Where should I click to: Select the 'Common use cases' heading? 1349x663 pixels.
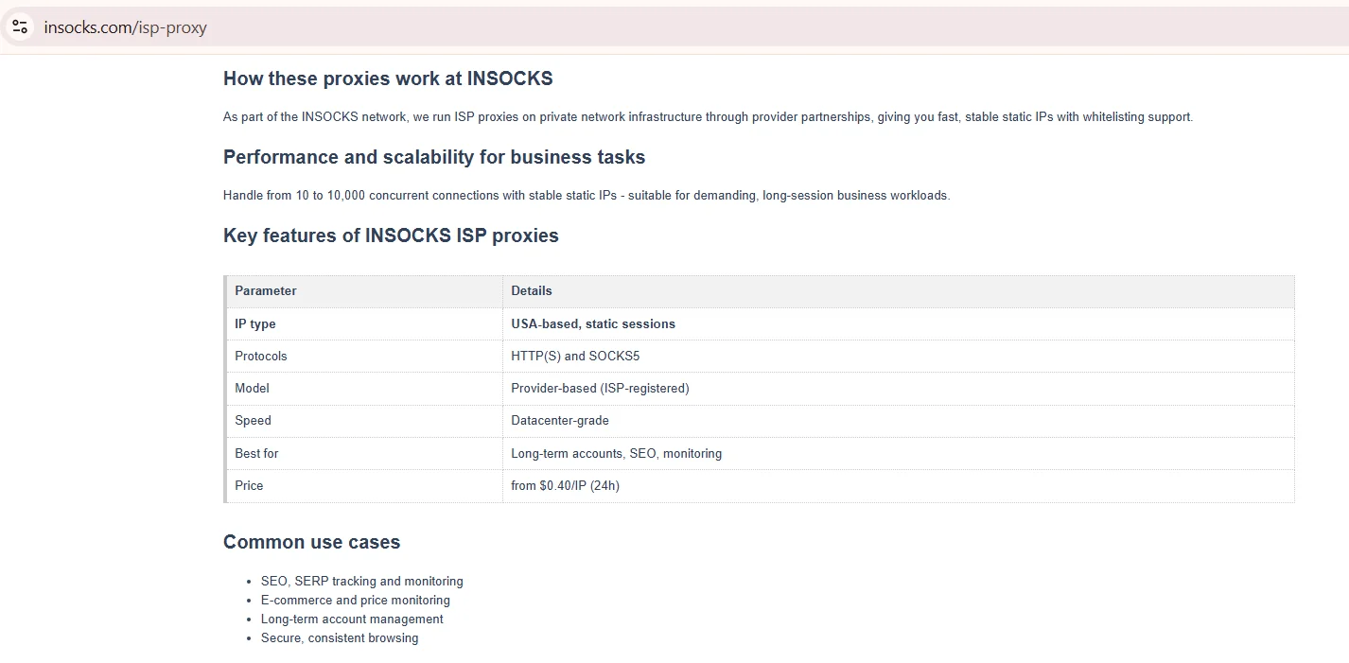[311, 542]
